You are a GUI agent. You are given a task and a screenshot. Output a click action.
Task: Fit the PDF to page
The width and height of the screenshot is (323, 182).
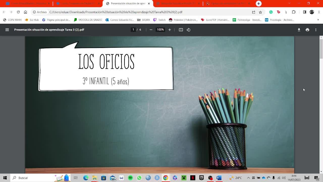point(181,30)
